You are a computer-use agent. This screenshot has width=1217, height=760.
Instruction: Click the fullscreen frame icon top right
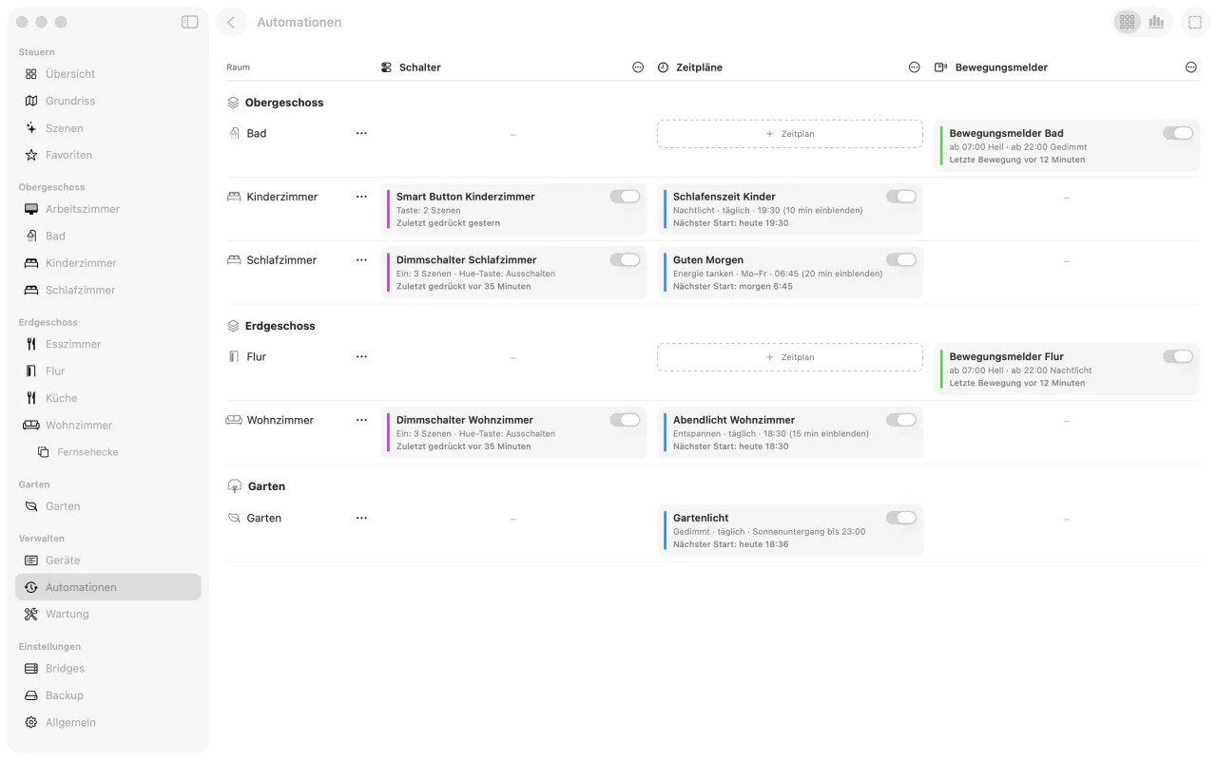(1195, 22)
